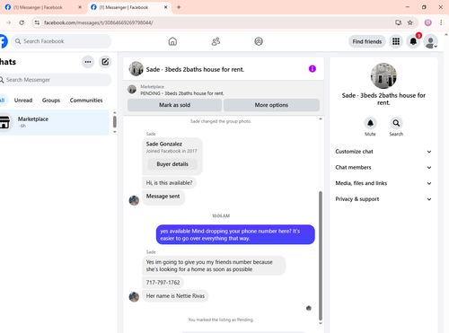Screen dimensions: 449x333
Task: Click the browser address bar URL
Action: pos(99,22)
